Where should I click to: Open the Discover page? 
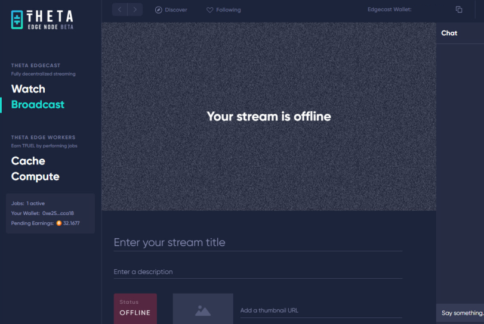pyautogui.click(x=171, y=10)
